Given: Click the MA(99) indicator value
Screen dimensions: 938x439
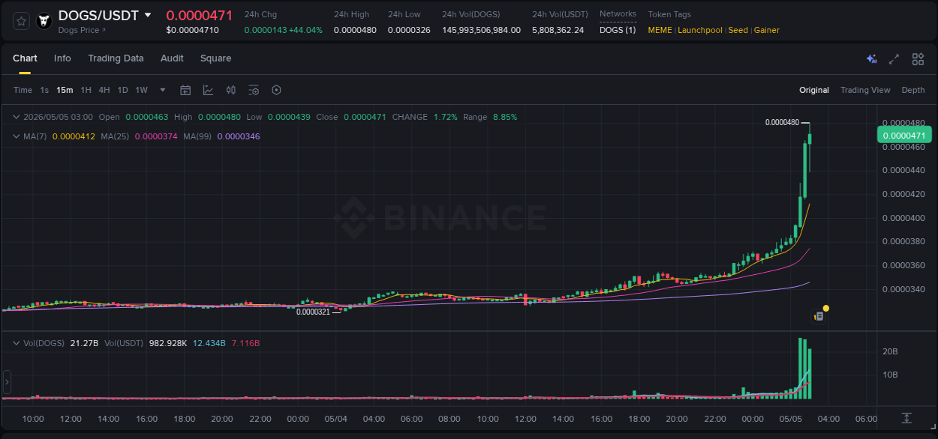Looking at the screenshot, I should tap(239, 136).
